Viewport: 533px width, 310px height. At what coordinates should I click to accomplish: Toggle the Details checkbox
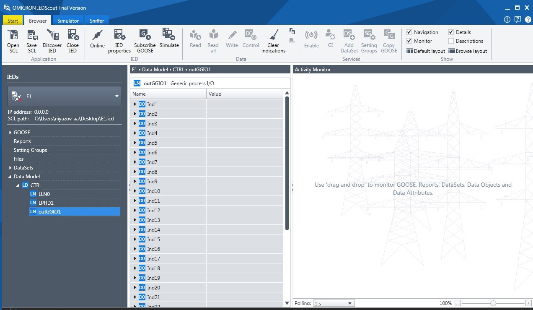[x=451, y=32]
